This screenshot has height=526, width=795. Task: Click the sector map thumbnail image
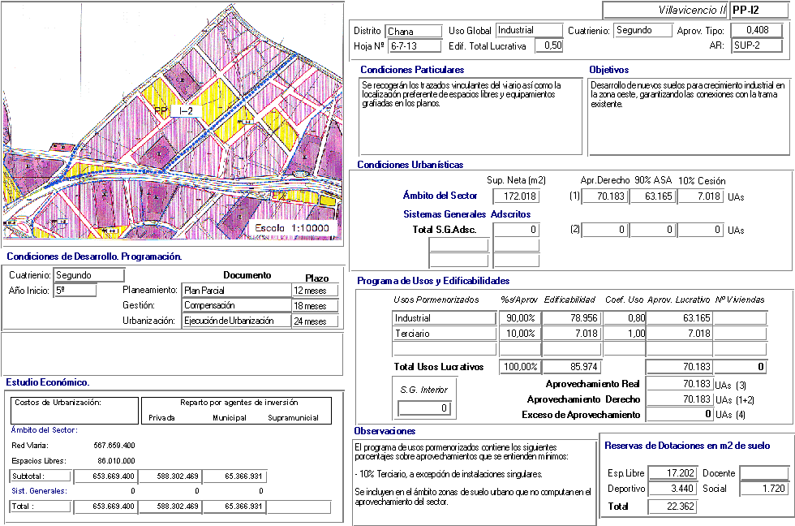point(173,124)
